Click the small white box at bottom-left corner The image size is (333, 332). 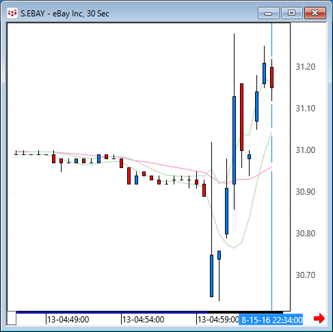pyautogui.click(x=12, y=318)
